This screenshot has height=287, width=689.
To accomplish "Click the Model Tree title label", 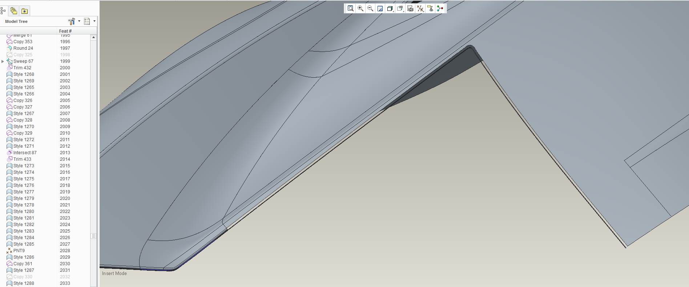I will point(16,21).
